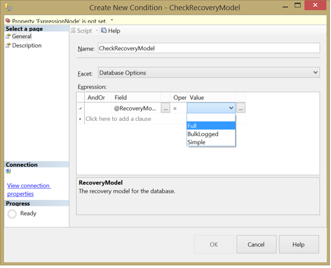Select Simple in the Value list
This screenshot has height=268, width=331.
(211, 142)
